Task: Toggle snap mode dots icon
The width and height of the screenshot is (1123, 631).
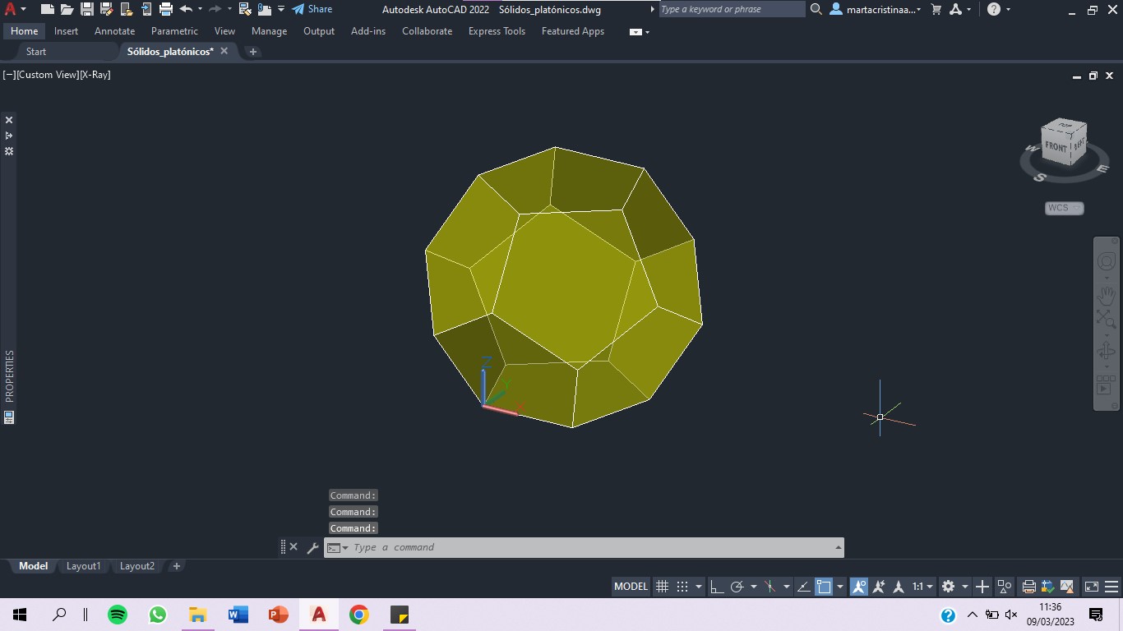Action: (x=682, y=587)
